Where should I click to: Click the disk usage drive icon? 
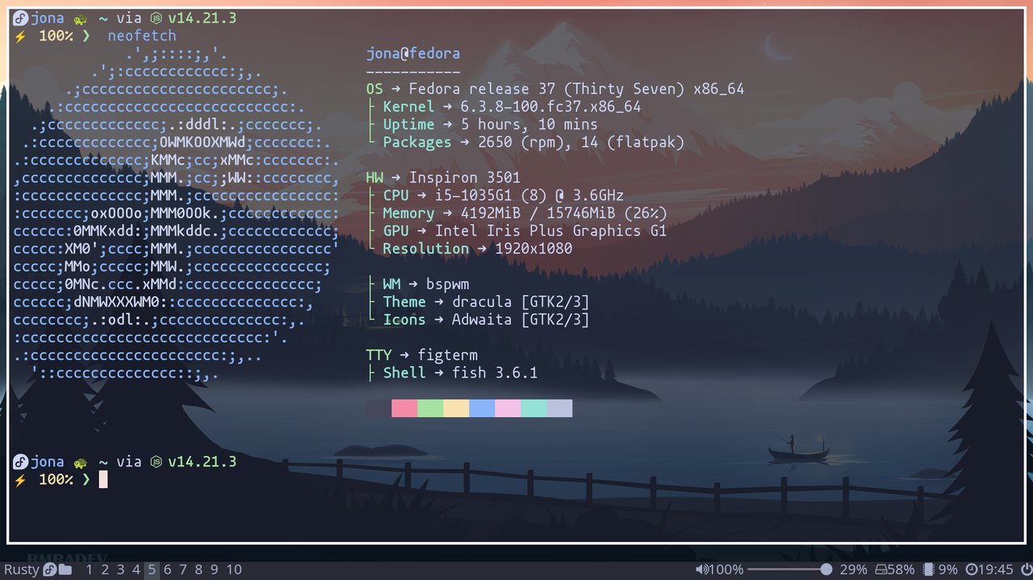coord(882,570)
